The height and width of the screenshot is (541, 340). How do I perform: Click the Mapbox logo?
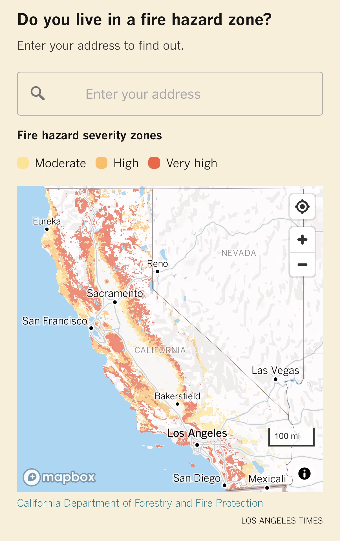click(59, 477)
